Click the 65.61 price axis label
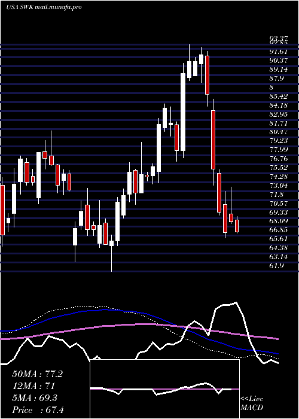The image size is (299, 419). [x=279, y=239]
